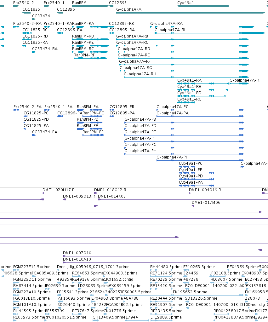This screenshot has width=268, height=322.
Task: Click protein label RanBPM-PF
Action: coord(93,132)
